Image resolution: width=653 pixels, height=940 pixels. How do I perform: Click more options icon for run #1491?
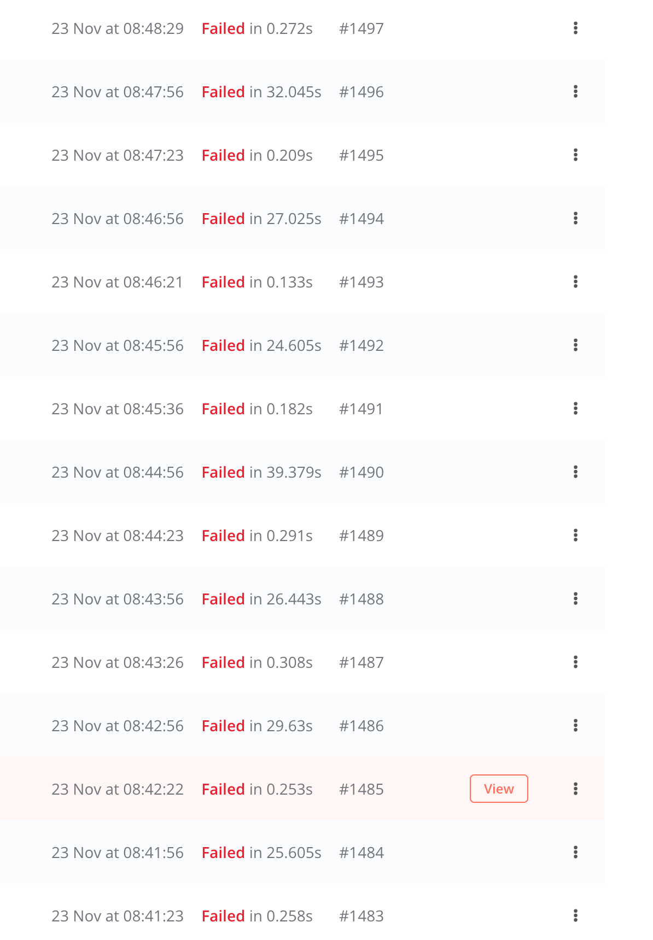575,409
